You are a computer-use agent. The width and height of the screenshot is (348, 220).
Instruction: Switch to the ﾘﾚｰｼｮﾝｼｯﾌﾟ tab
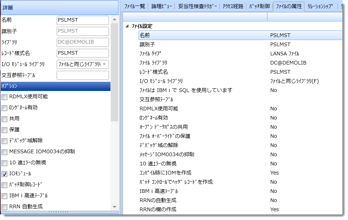(320, 6)
